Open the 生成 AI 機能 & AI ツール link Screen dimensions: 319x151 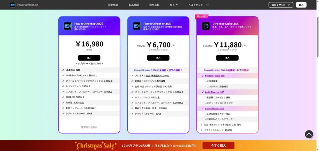click(157, 75)
